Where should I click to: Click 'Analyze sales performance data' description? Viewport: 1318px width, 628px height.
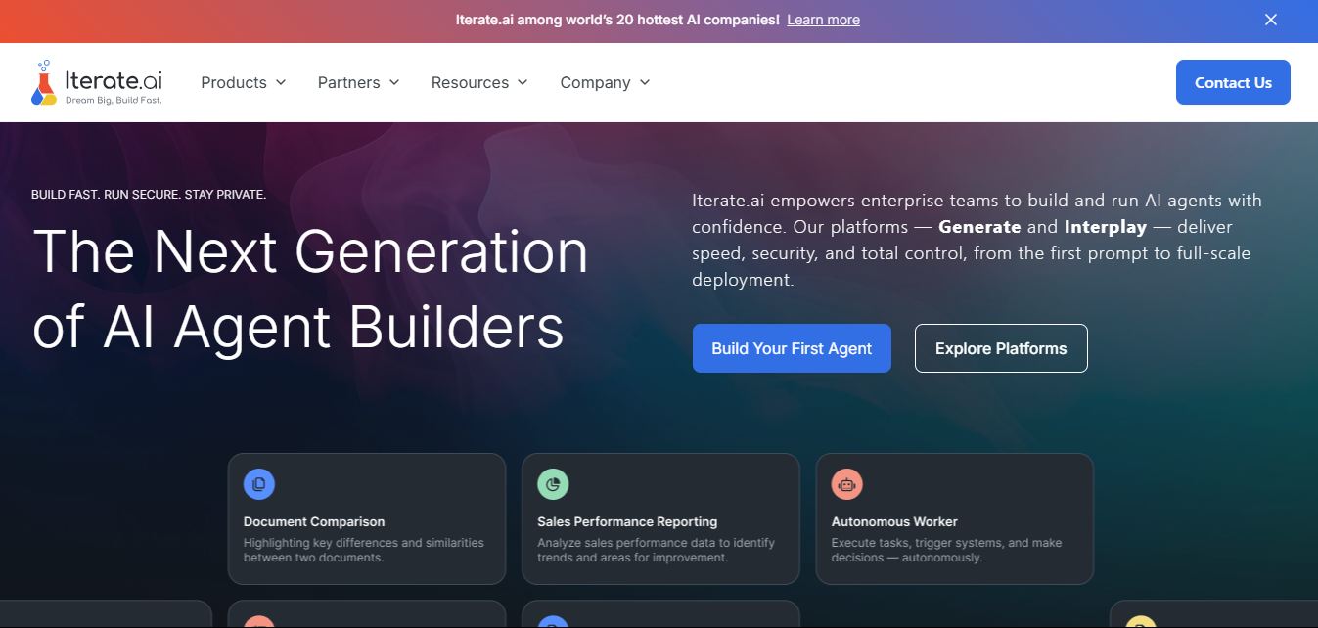click(656, 550)
